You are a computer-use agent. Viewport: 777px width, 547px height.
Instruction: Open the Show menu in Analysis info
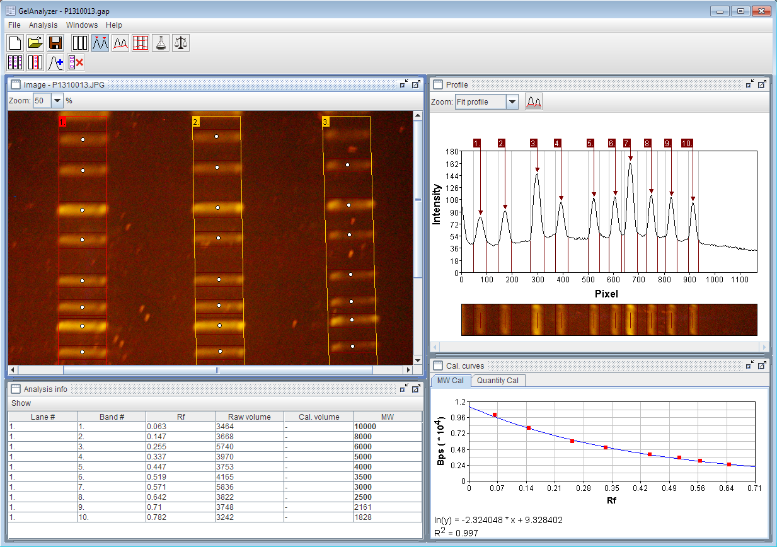point(21,403)
